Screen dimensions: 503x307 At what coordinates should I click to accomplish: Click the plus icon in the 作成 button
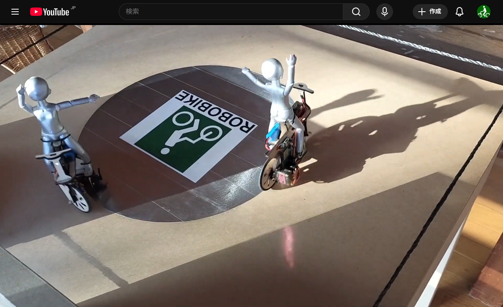click(421, 12)
